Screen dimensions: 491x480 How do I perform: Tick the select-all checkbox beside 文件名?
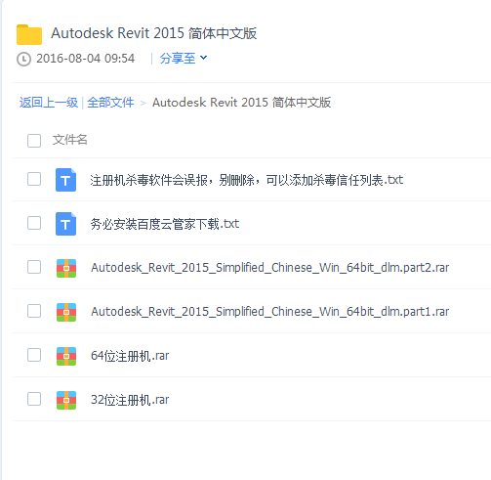pyautogui.click(x=34, y=141)
